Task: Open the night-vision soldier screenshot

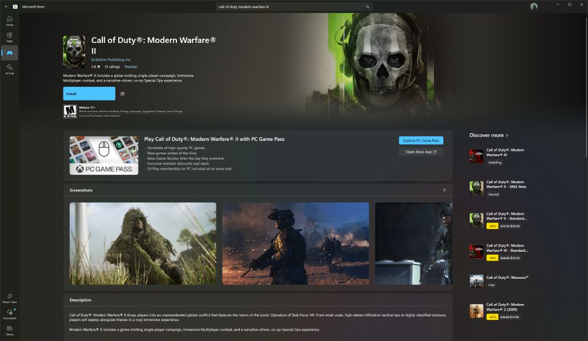Action: tap(296, 244)
